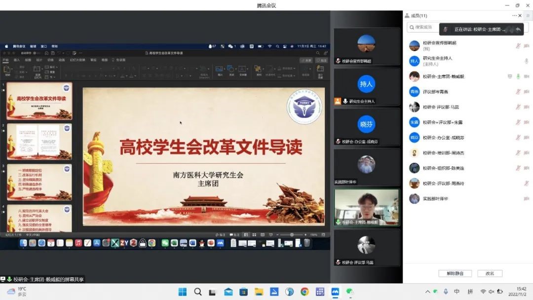Click camera icon in 实践部叶泽华 row
This screenshot has width=533, height=300.
[x=527, y=199]
